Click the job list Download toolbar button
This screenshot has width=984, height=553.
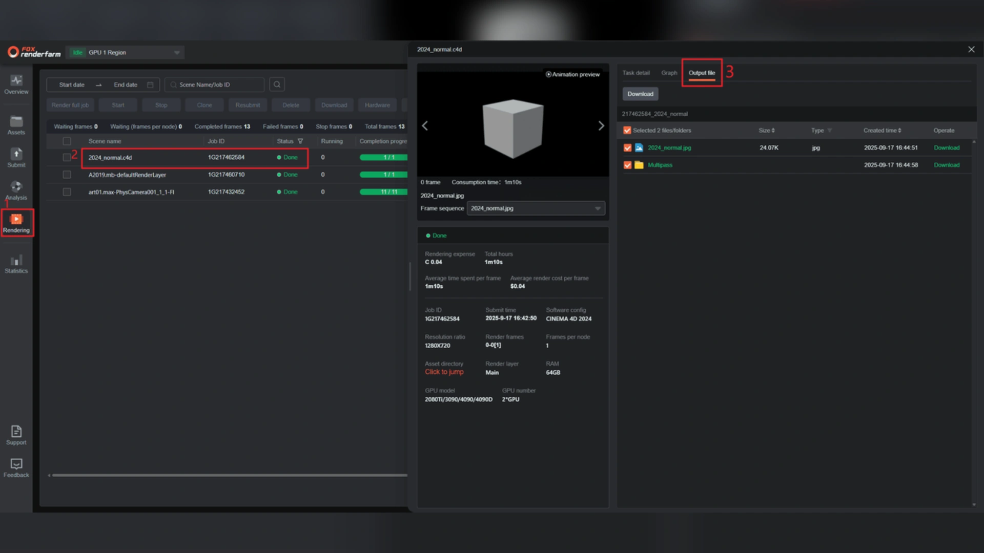(x=334, y=105)
